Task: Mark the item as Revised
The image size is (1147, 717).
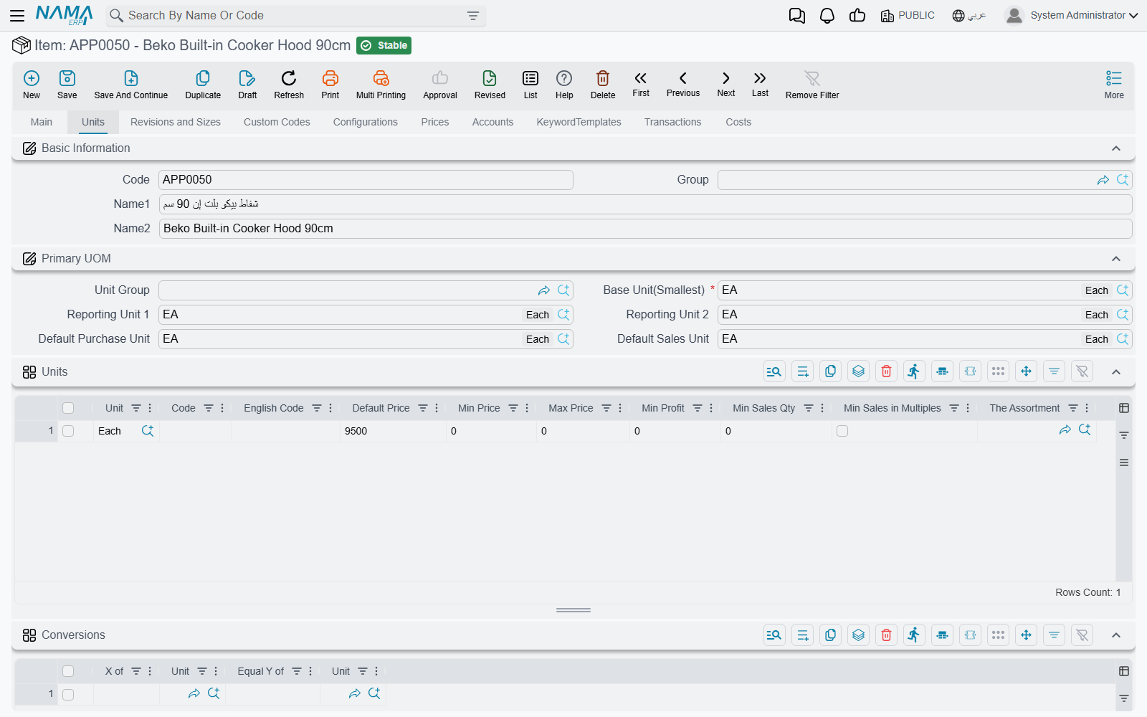Action: pyautogui.click(x=490, y=85)
